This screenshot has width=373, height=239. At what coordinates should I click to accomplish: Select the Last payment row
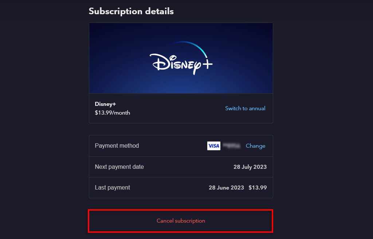pos(181,187)
